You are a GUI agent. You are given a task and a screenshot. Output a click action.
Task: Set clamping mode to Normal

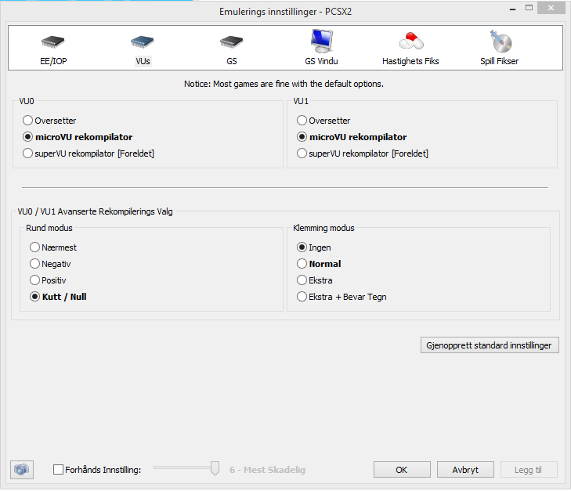(319, 264)
